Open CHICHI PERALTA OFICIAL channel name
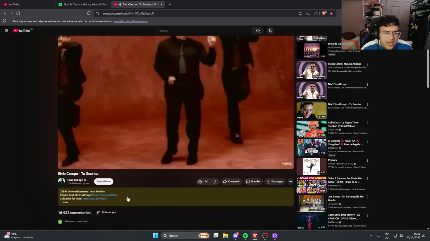The image size is (430, 241). coord(340,164)
